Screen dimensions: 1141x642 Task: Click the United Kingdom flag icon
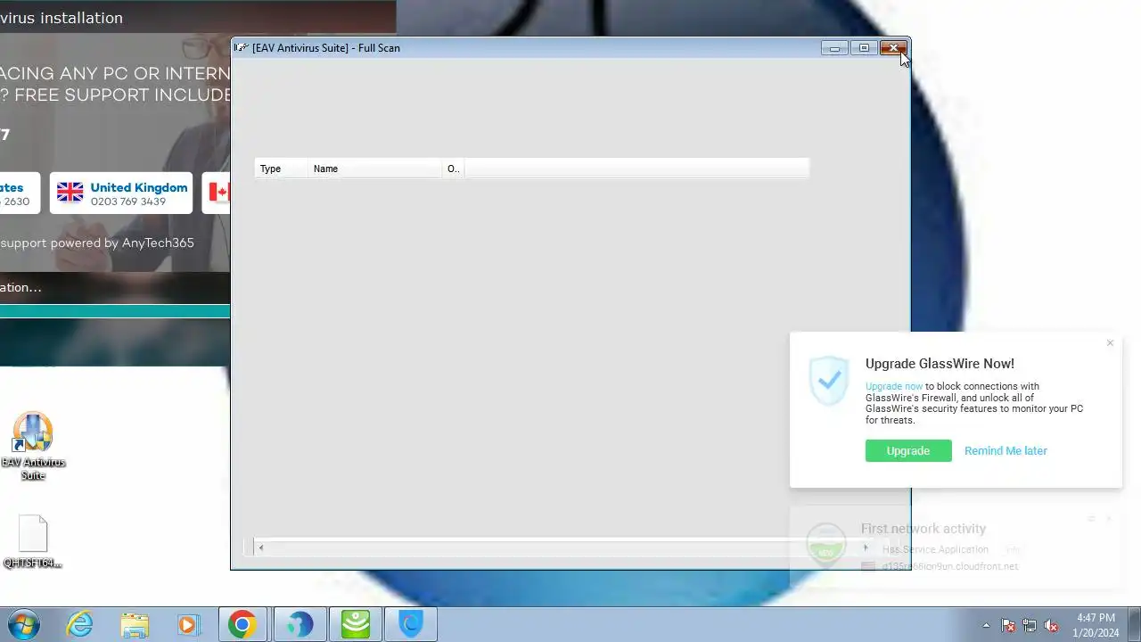70,192
